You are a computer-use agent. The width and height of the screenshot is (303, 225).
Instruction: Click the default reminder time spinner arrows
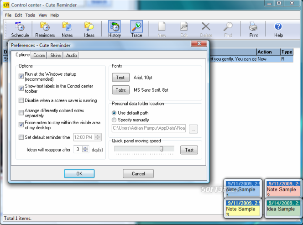(98, 137)
